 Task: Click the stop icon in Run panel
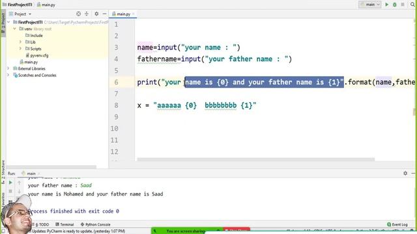click(10, 191)
